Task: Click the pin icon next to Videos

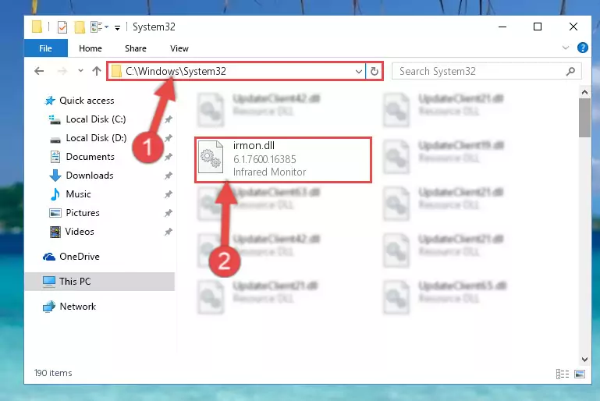Action: [x=169, y=232]
